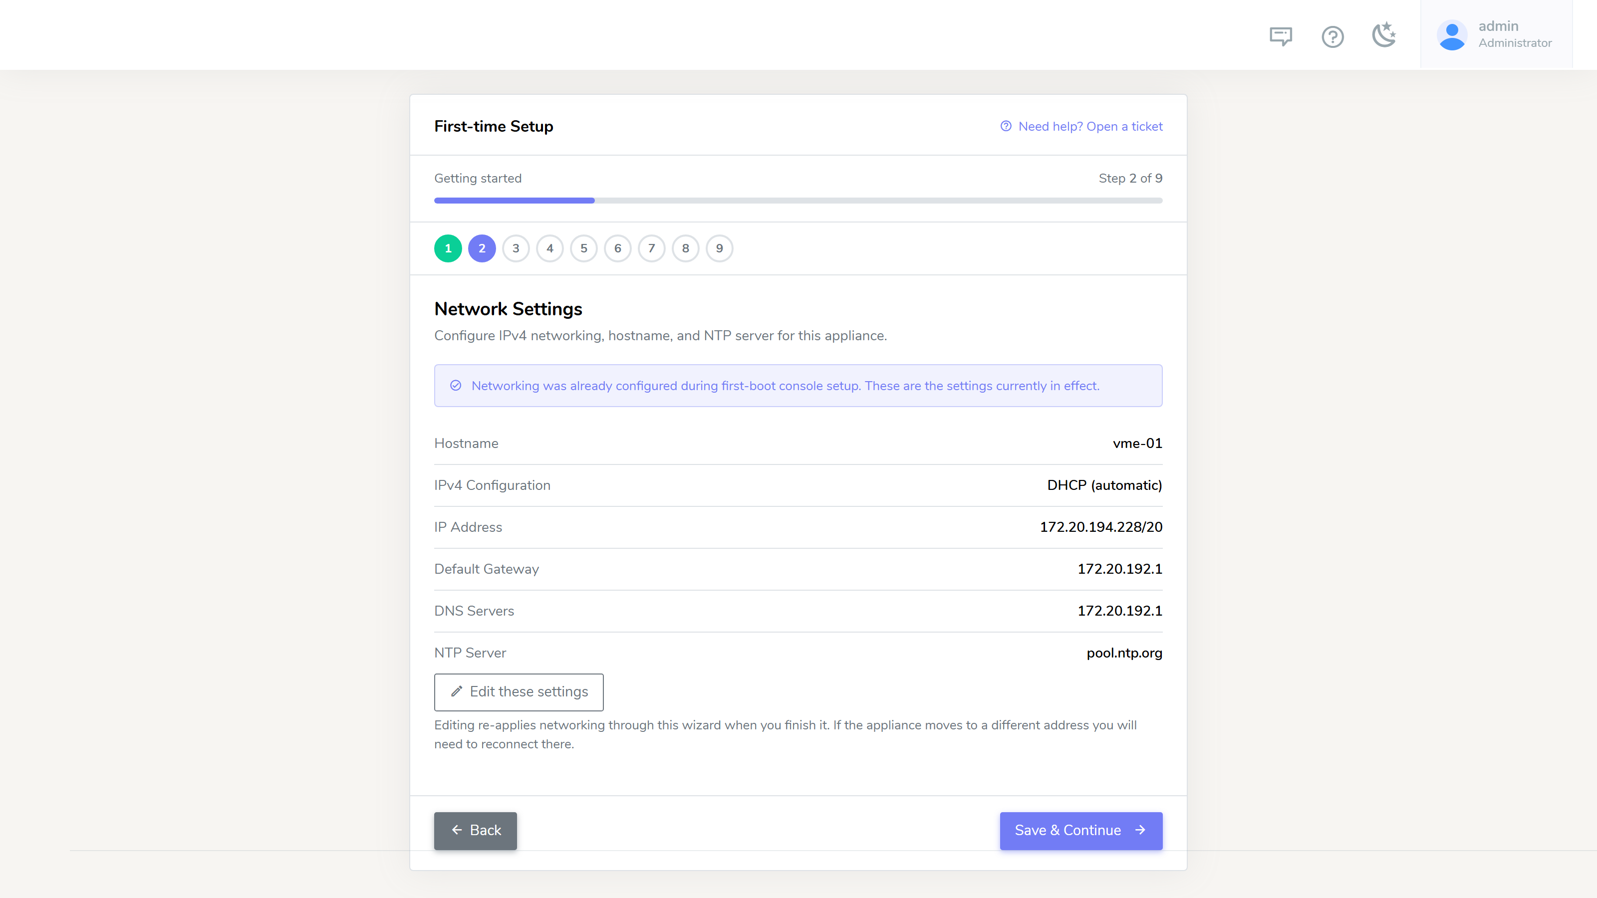This screenshot has height=898, width=1597.
Task: Click the Back button
Action: coord(476,831)
